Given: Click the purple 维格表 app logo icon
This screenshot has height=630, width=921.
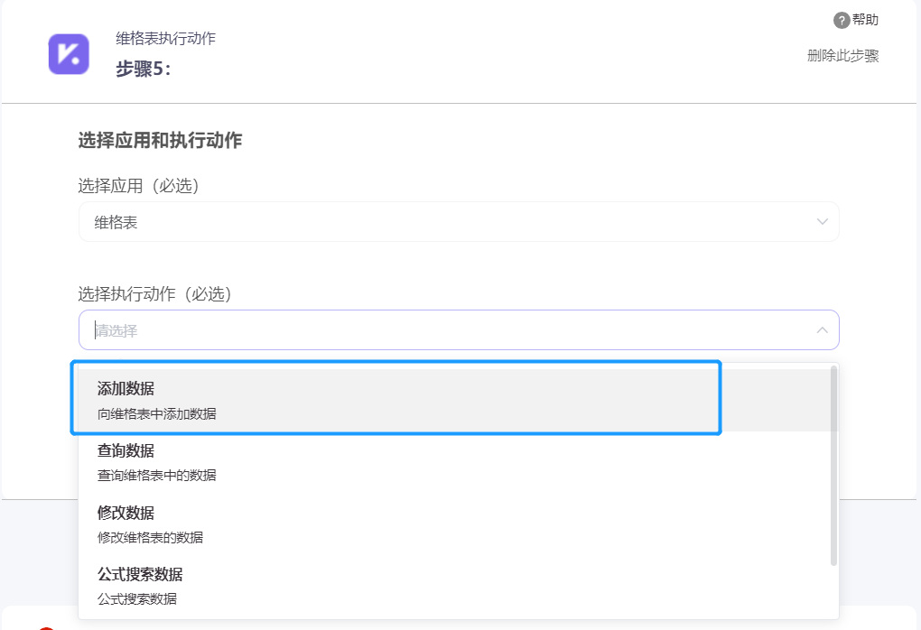Looking at the screenshot, I should (x=69, y=54).
